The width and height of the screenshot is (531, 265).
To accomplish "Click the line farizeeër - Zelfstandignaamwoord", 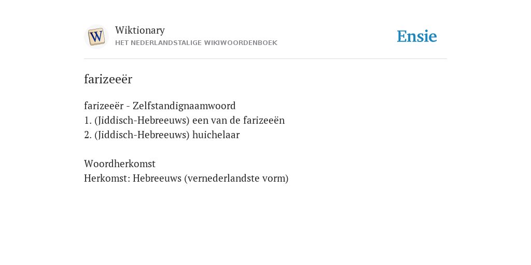I will tap(160, 106).
